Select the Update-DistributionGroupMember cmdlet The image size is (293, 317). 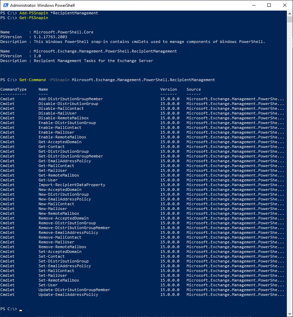pyautogui.click(x=74, y=290)
